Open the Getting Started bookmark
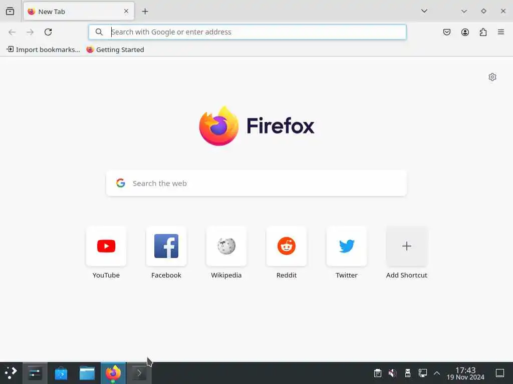 (x=115, y=49)
